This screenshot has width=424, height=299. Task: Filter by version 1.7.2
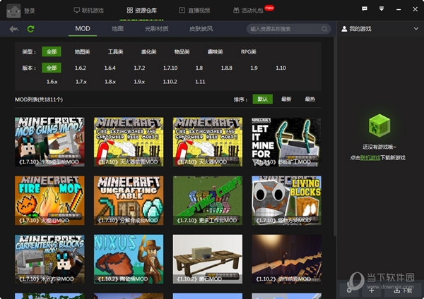click(x=139, y=68)
